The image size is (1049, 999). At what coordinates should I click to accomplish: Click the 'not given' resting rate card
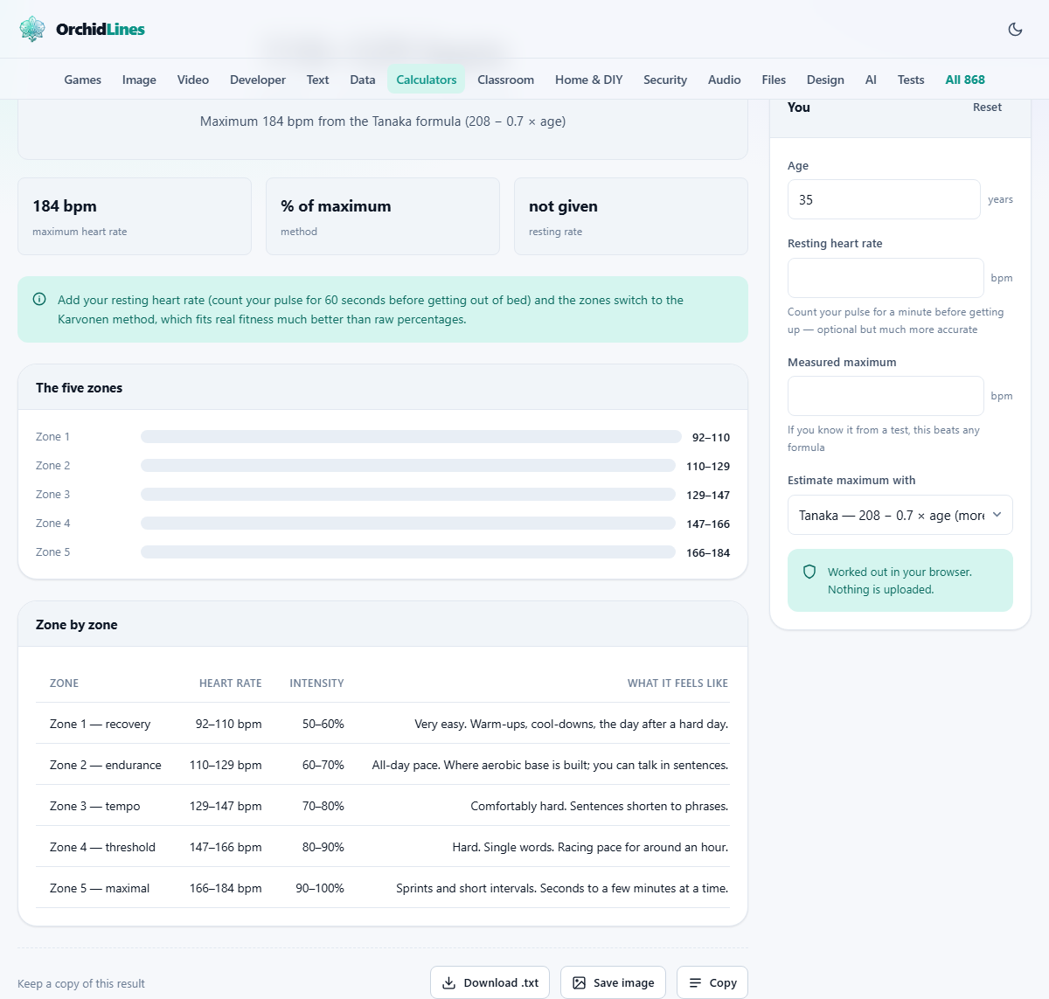click(631, 217)
